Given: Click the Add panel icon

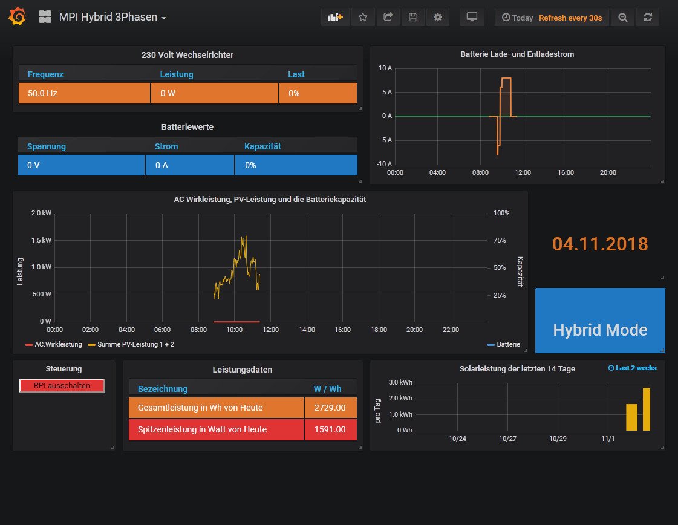Looking at the screenshot, I should coord(335,18).
